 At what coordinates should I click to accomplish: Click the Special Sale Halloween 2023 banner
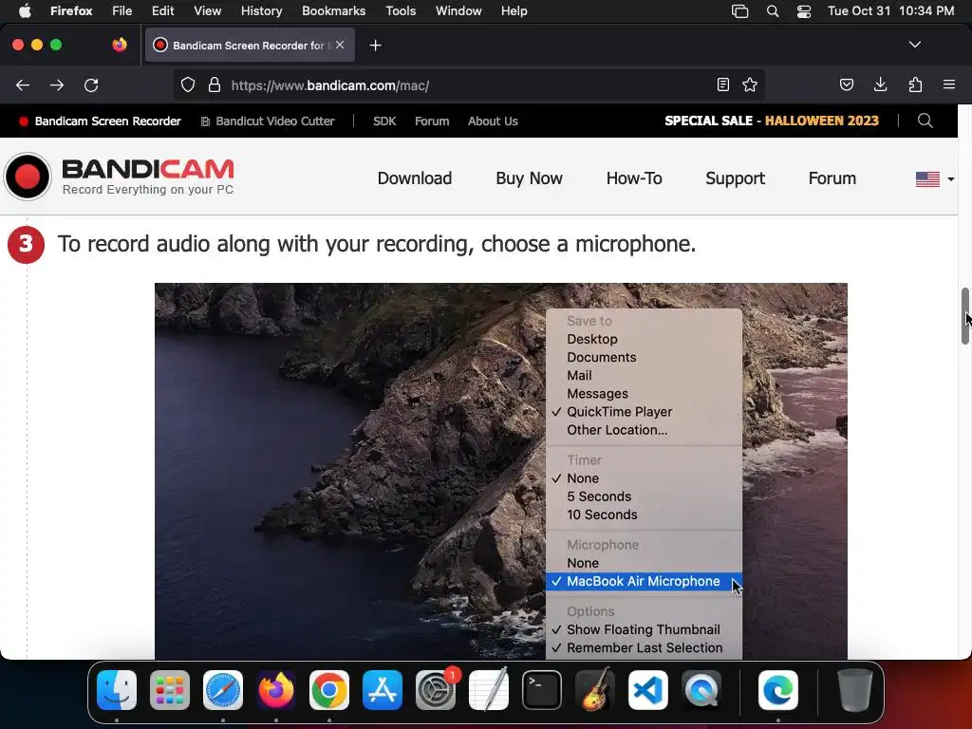point(772,121)
